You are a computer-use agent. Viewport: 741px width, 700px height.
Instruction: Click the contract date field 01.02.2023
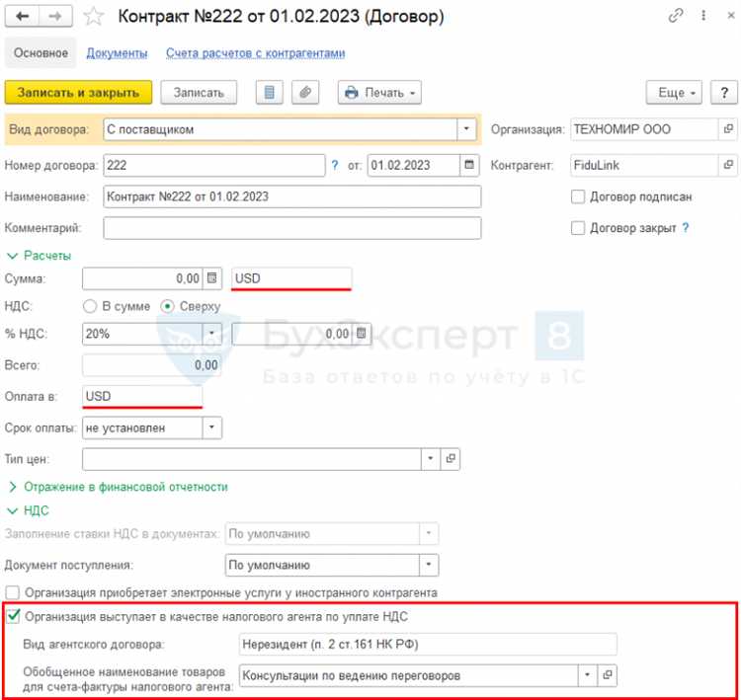pos(414,165)
